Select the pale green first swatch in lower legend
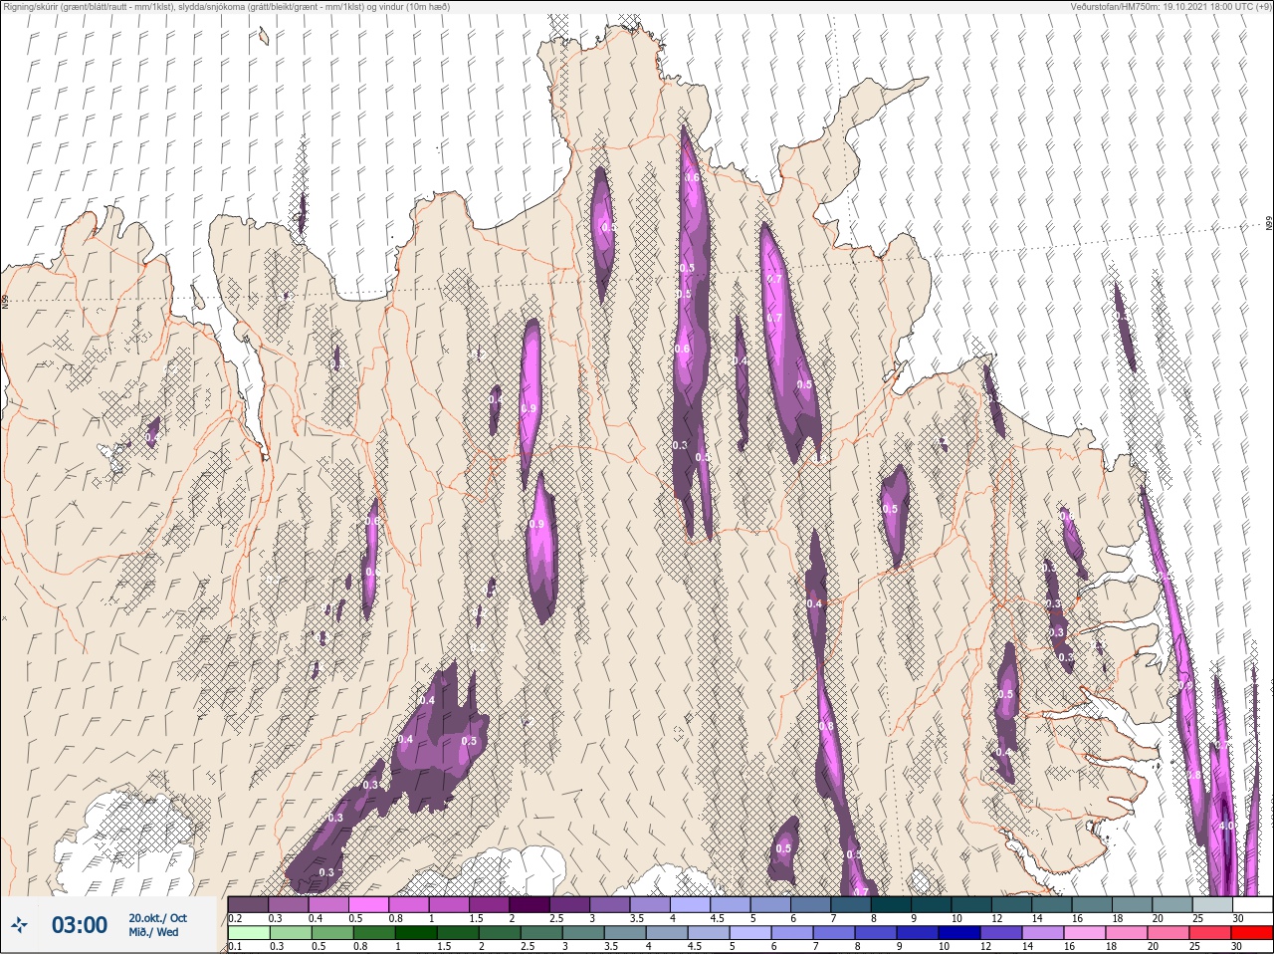This screenshot has width=1274, height=954. 248,933
